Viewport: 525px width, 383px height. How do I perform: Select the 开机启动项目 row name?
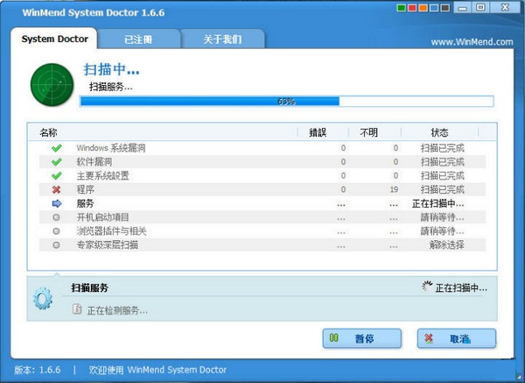[102, 217]
